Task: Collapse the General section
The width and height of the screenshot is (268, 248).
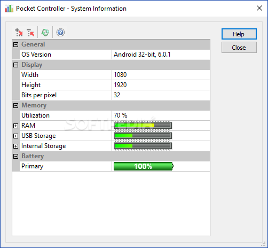Action: [x=15, y=44]
